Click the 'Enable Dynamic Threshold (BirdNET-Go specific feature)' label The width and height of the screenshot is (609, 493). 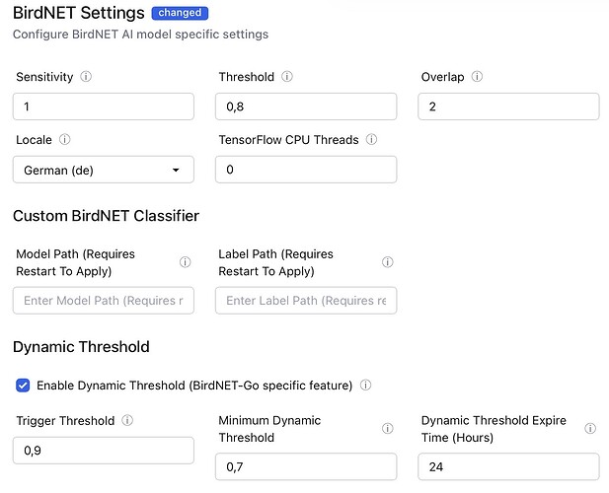(x=194, y=386)
